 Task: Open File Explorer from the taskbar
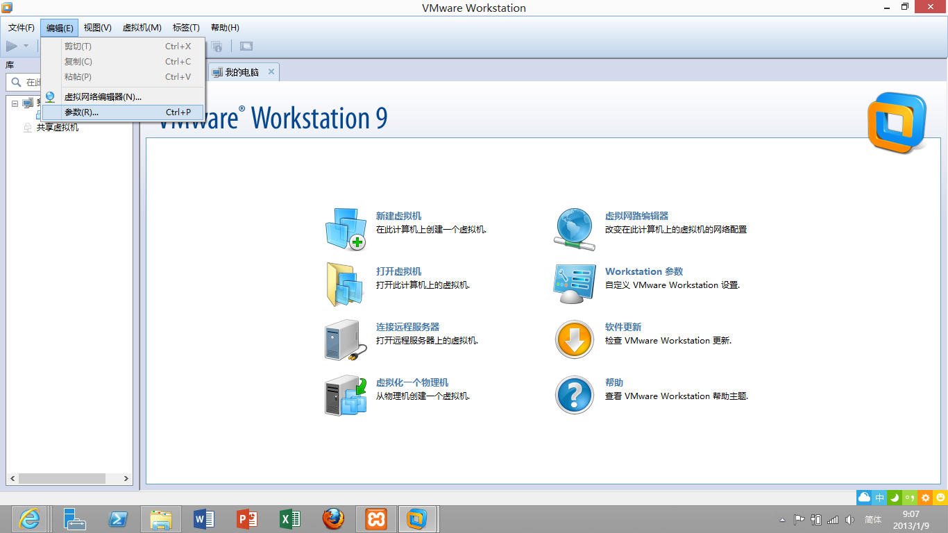161,519
